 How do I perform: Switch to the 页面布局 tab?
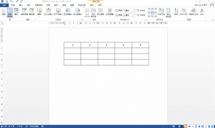pos(38,5)
